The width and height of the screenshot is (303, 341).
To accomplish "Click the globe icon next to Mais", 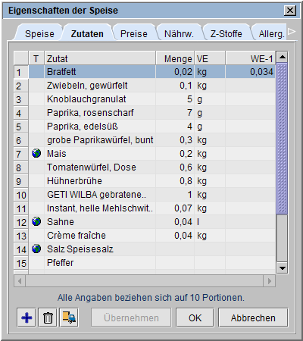I will pyautogui.click(x=36, y=153).
